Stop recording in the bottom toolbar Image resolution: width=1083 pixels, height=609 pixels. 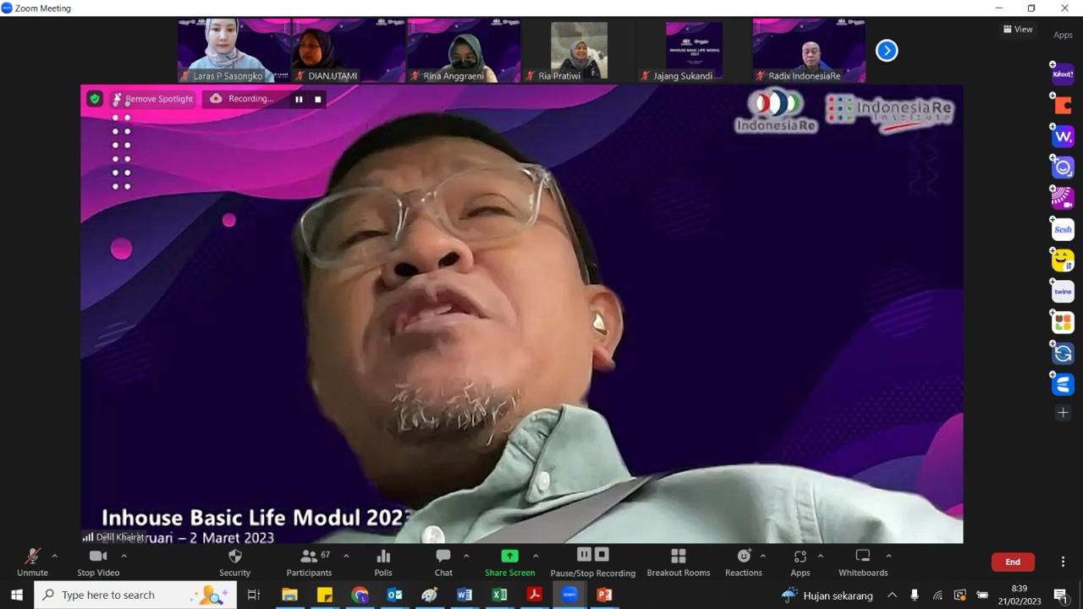point(602,554)
